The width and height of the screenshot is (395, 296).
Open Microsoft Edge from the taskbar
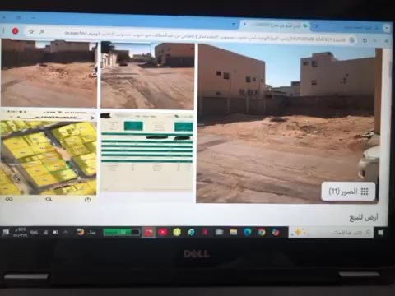[x=248, y=232]
